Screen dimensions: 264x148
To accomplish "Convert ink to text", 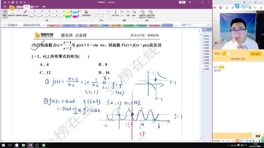I will [143, 14].
